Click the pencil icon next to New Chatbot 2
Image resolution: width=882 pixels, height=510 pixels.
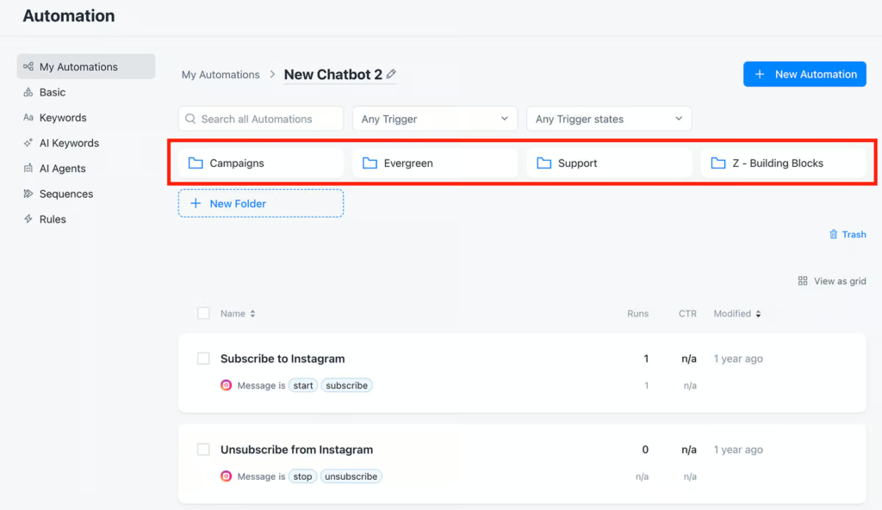click(390, 75)
